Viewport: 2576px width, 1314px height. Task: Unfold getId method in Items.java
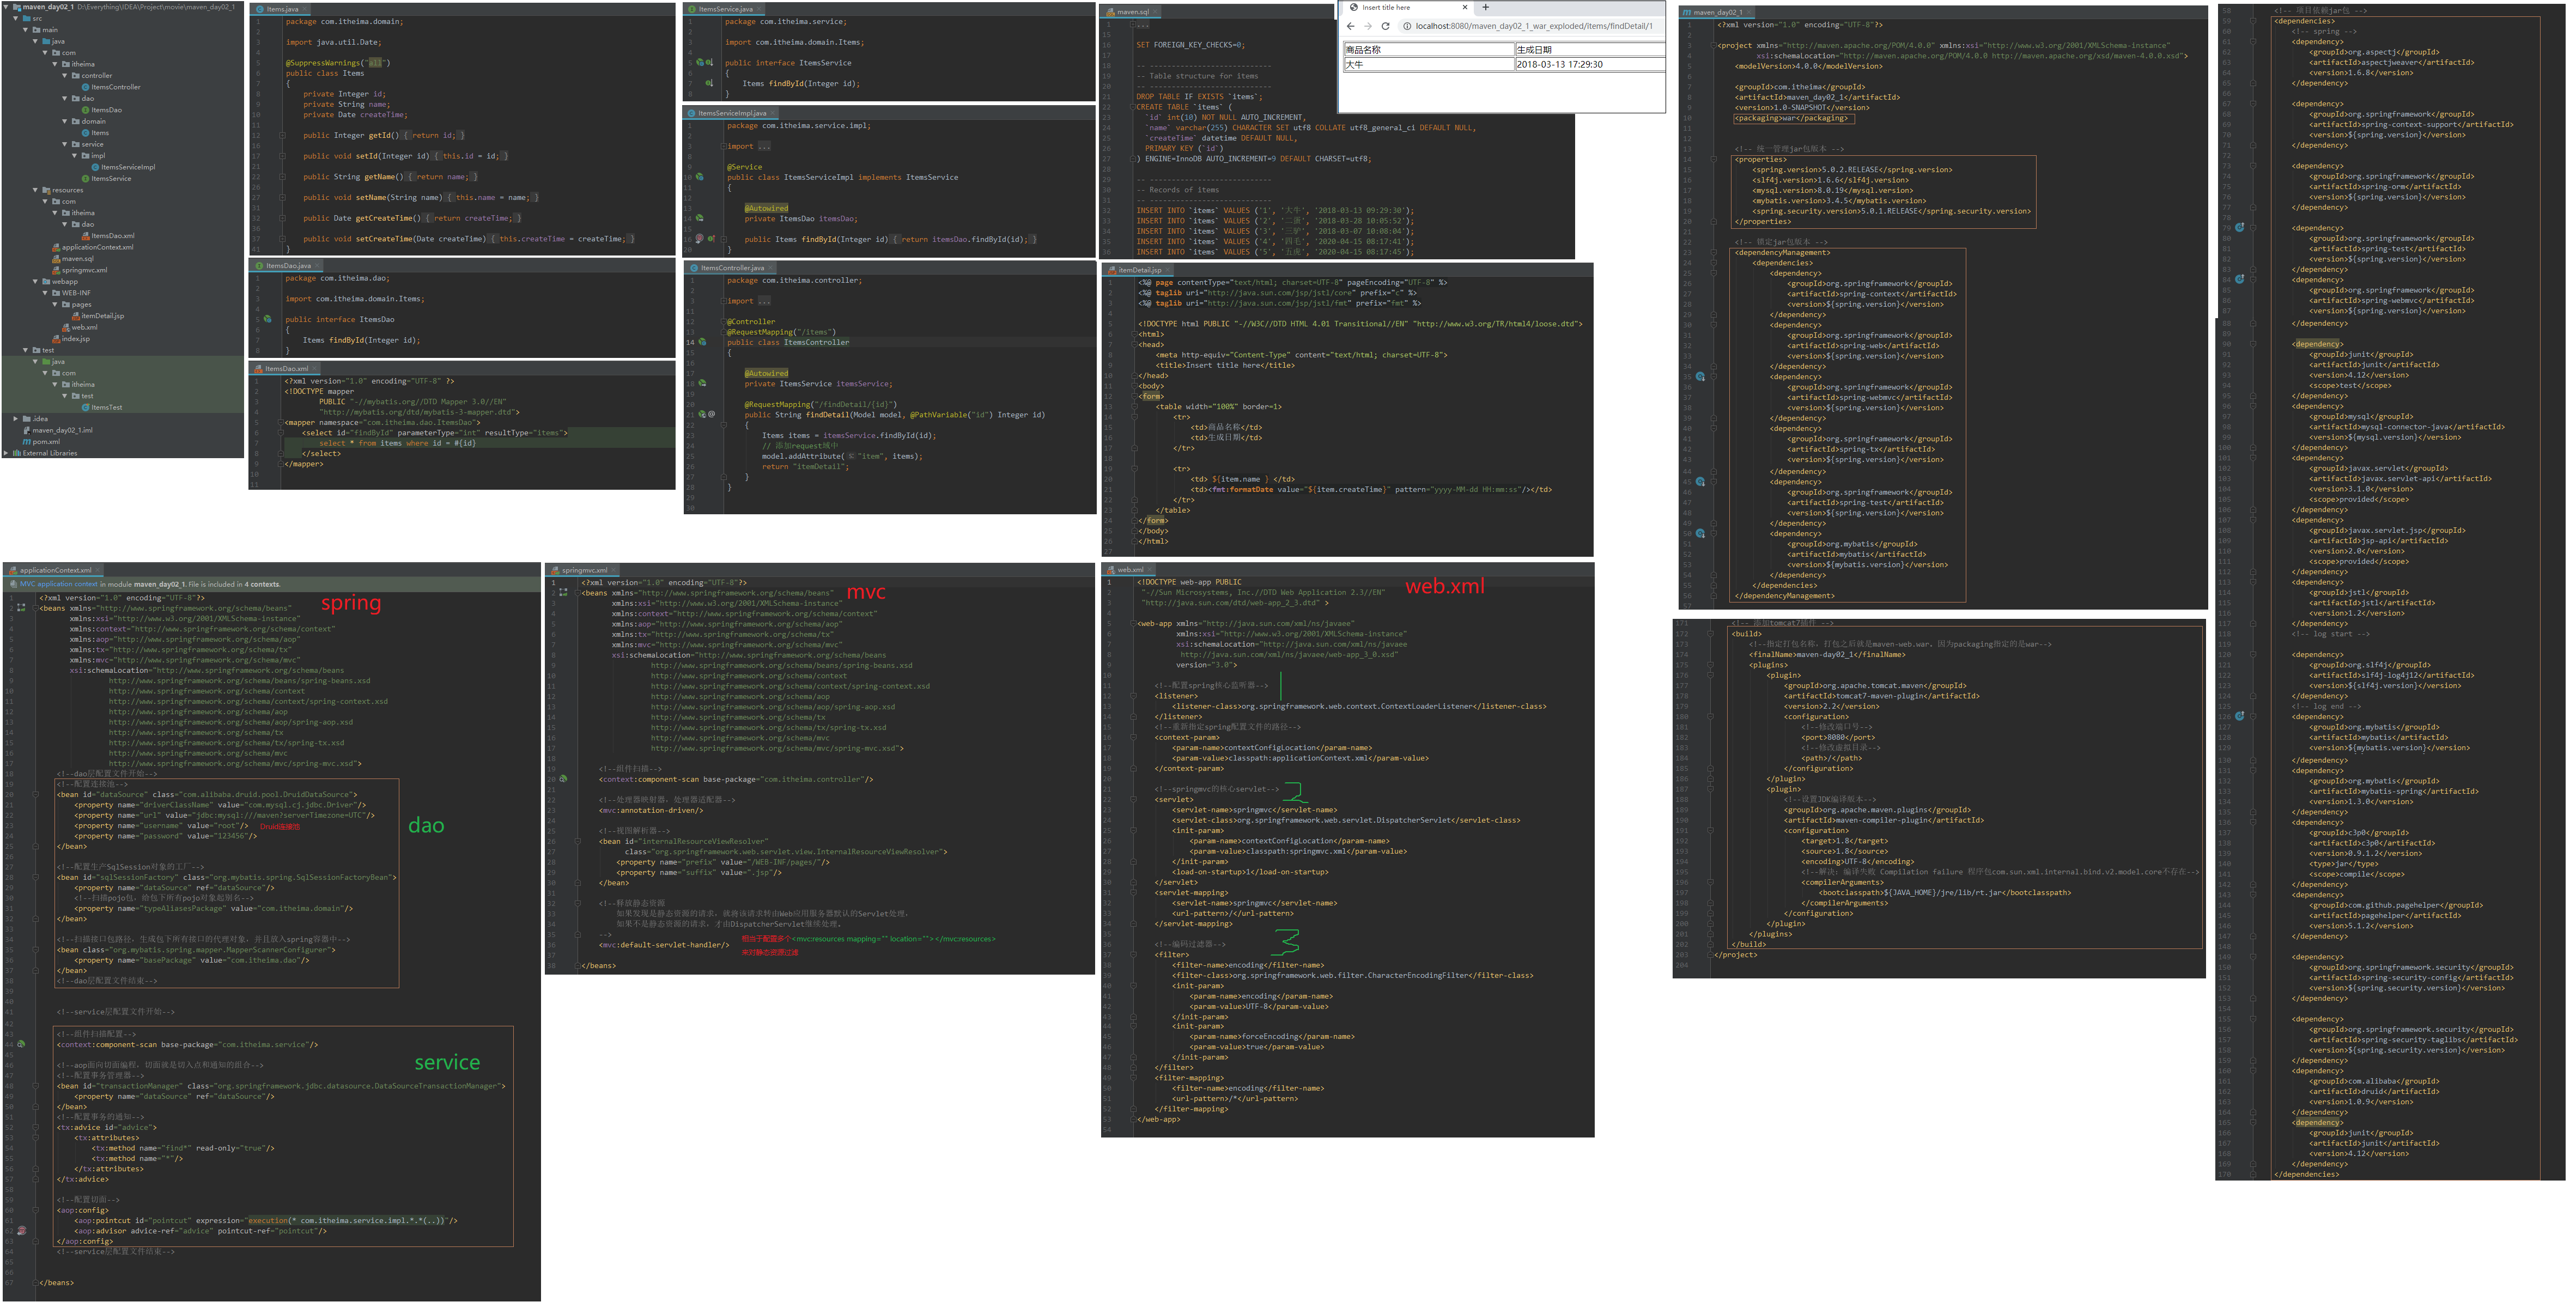pos(282,135)
